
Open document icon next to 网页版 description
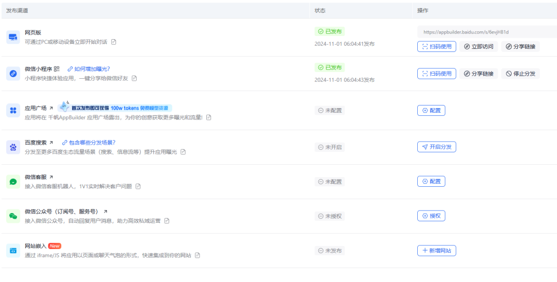point(113,42)
